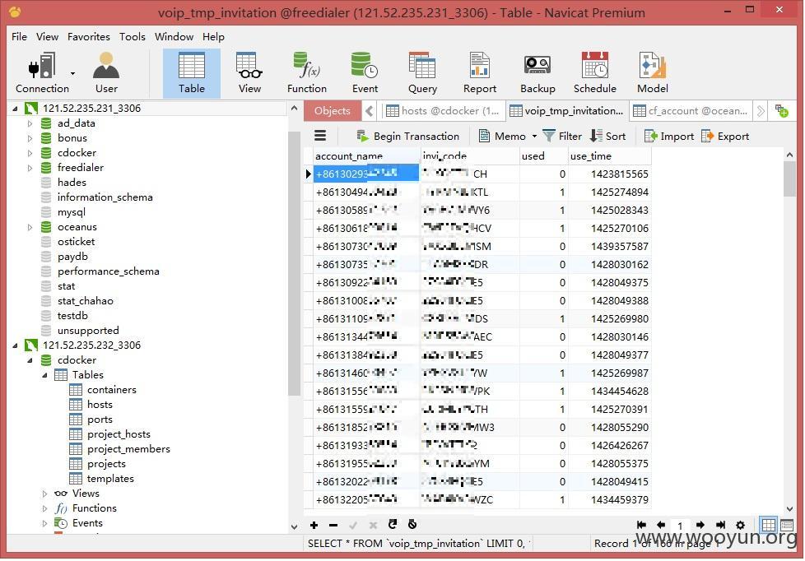The image size is (805, 561).
Task: Open the Connection dropdown arrow
Action: coord(73,73)
